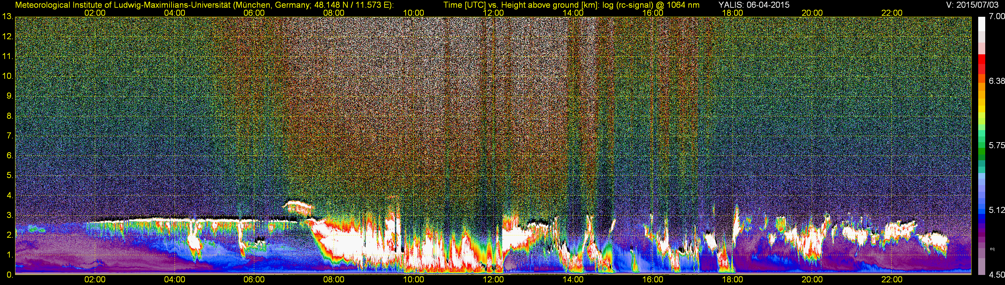Viewport: 1005px width, 285px height.
Task: Click the 12:00 label on the bottom time axis
Action: tap(493, 280)
